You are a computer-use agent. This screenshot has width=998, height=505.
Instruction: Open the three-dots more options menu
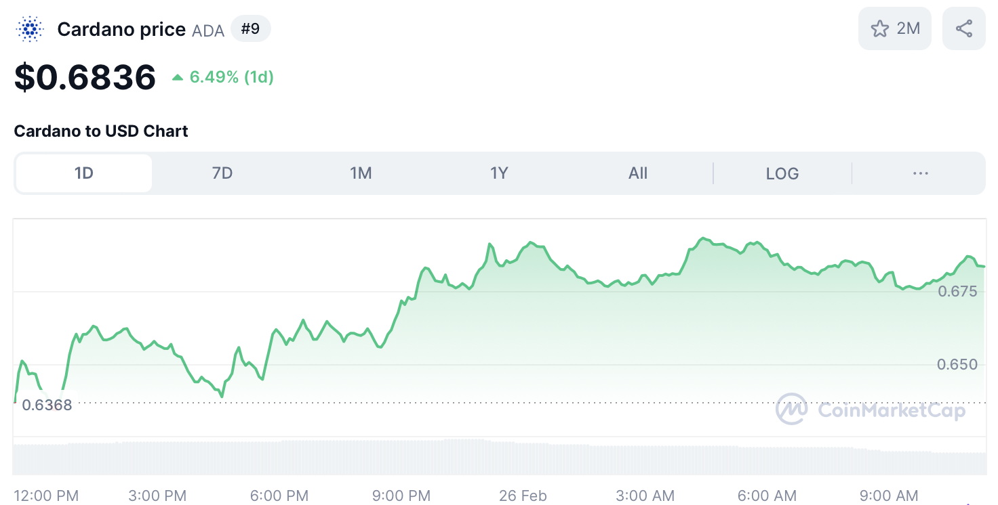point(920,173)
